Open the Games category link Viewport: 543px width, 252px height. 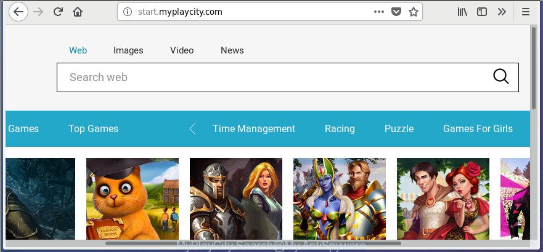pyautogui.click(x=23, y=128)
